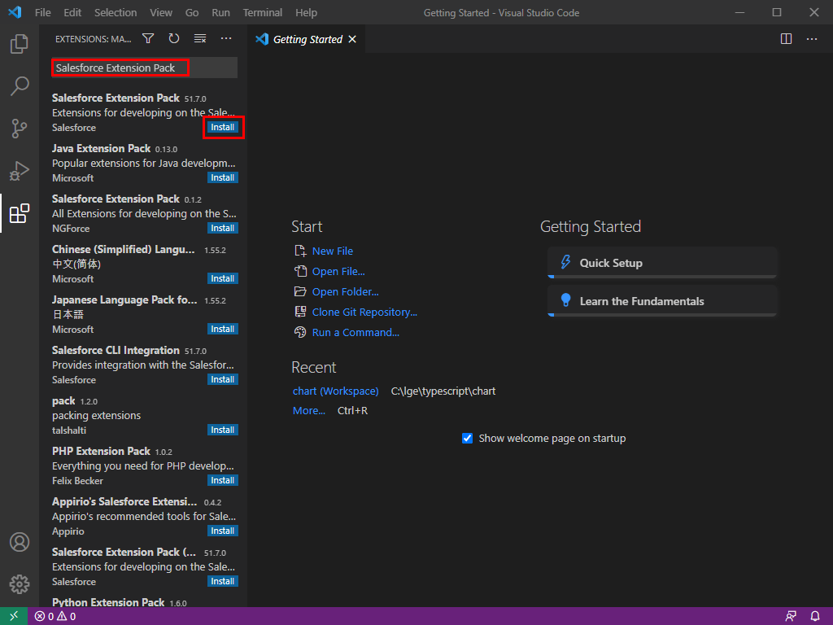Image resolution: width=833 pixels, height=625 pixels.
Task: Open the Manage gear icon
Action: (20, 584)
